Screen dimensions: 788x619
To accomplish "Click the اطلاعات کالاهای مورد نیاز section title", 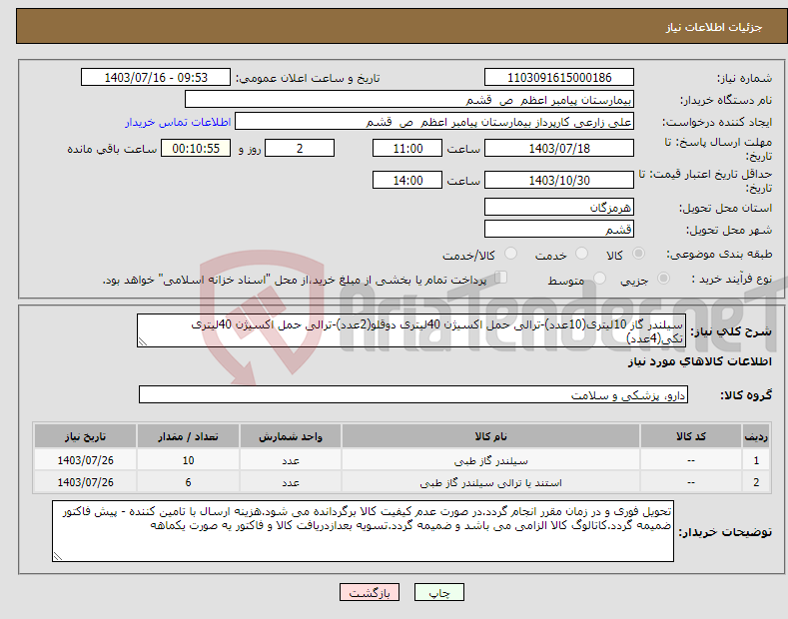I will click(699, 361).
